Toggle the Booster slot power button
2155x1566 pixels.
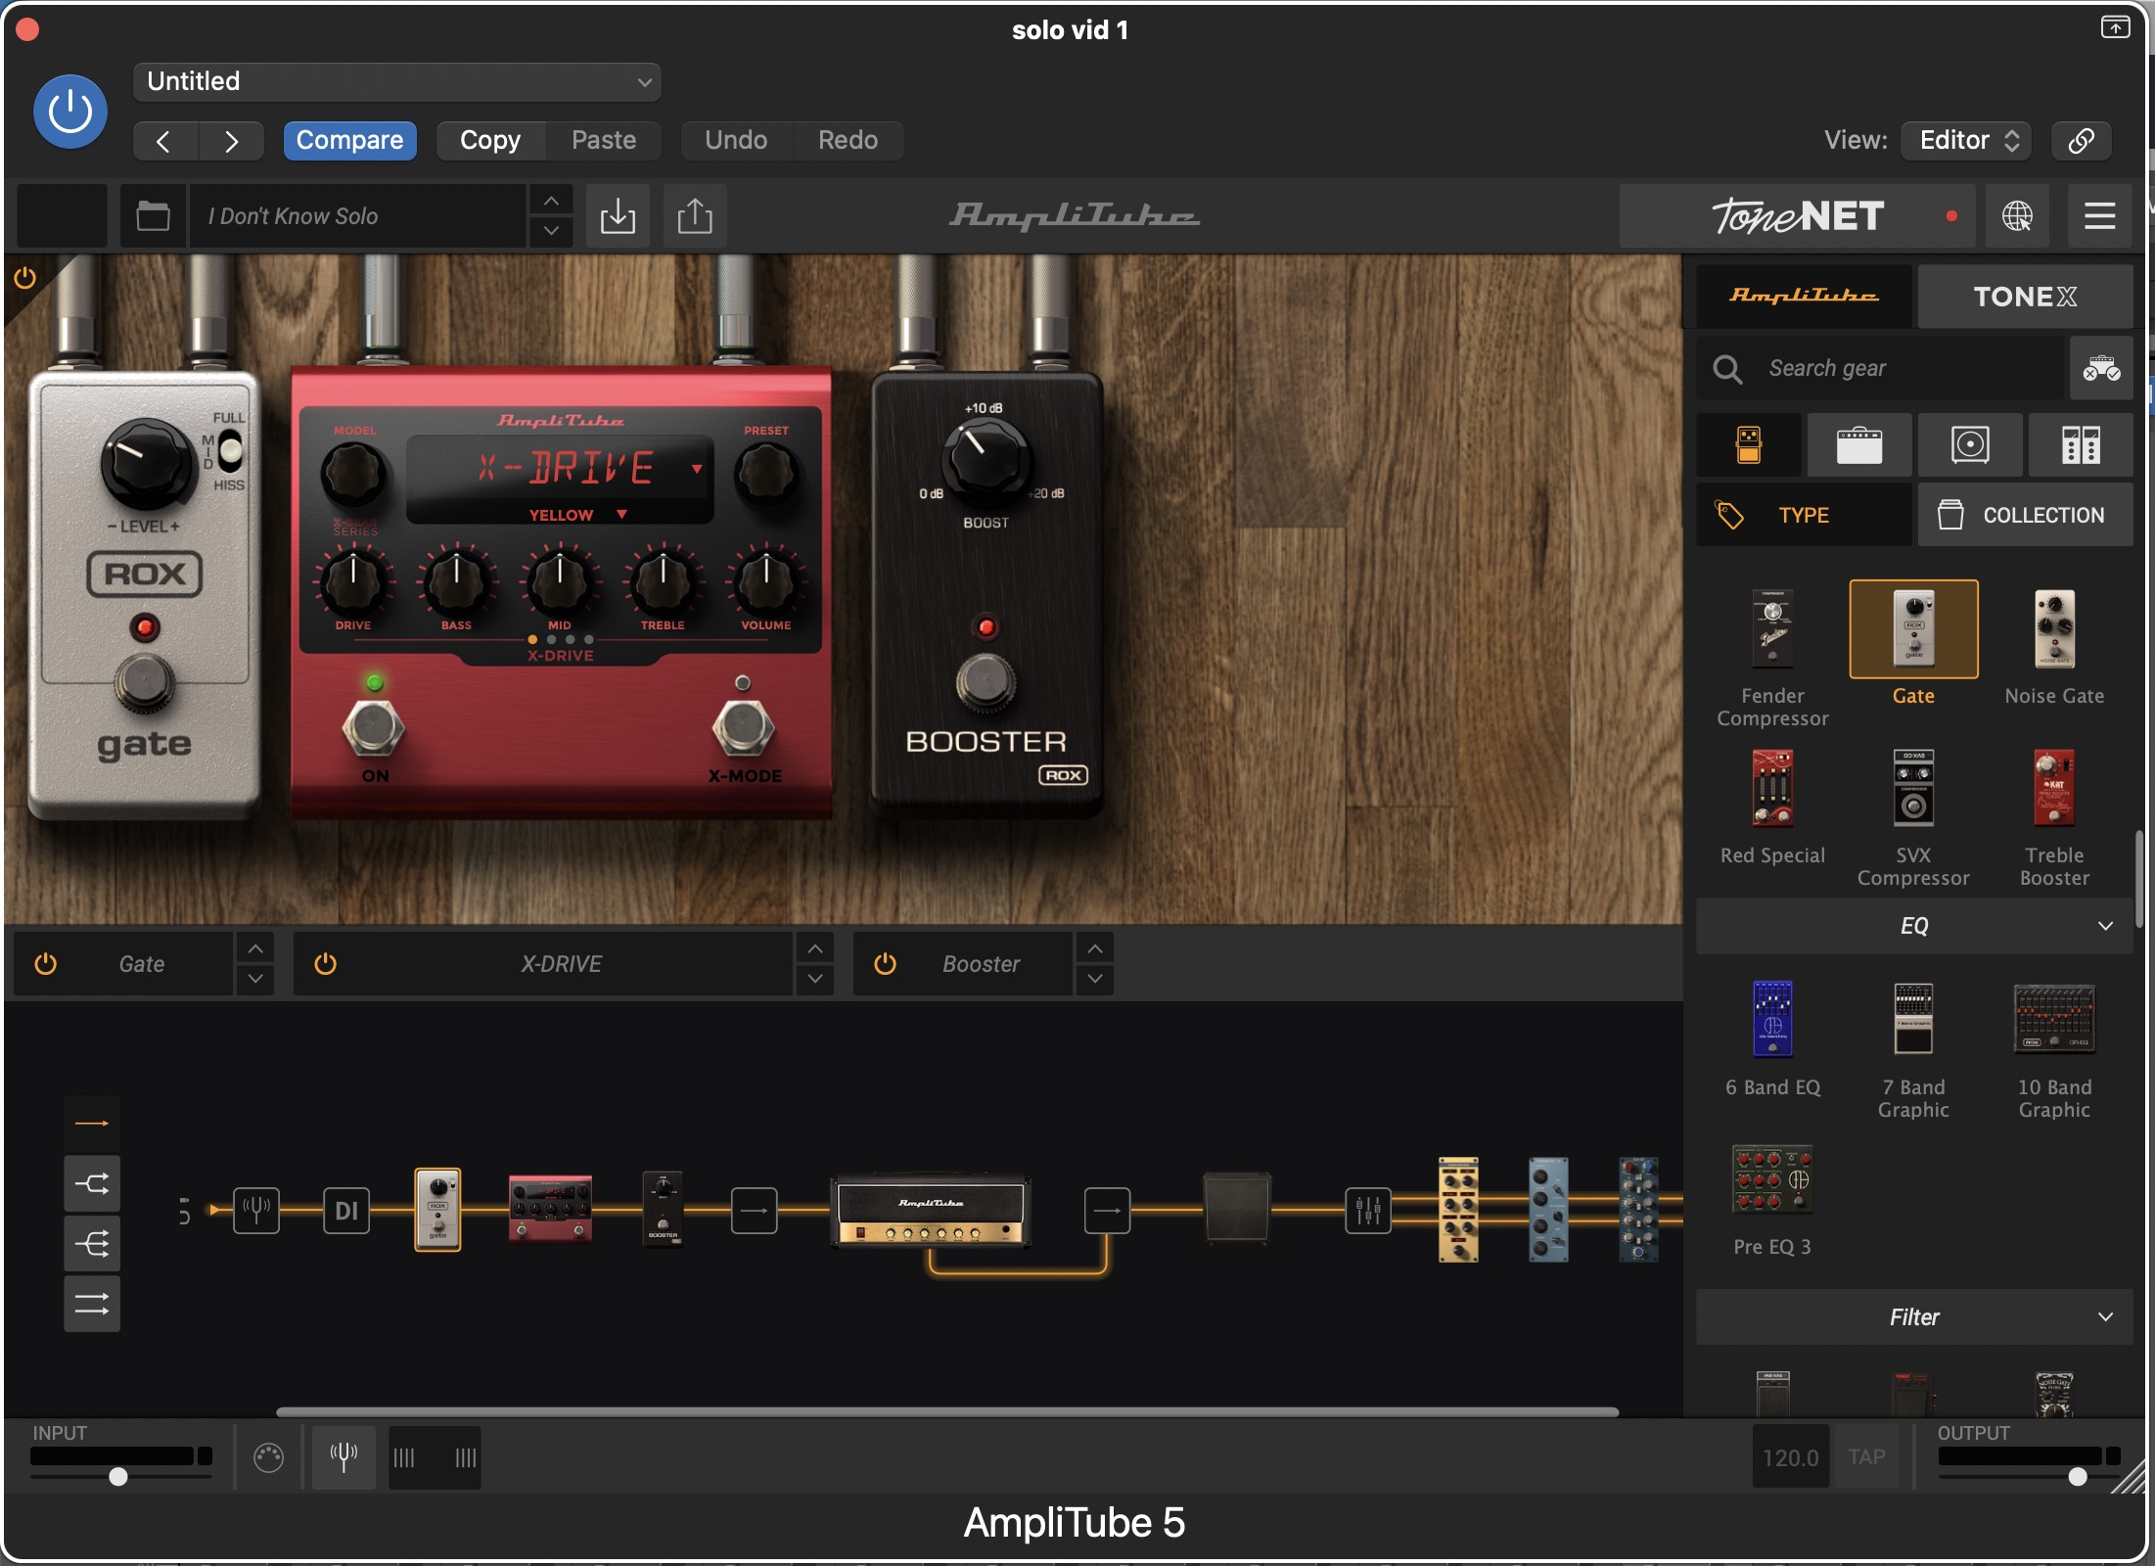tap(885, 964)
